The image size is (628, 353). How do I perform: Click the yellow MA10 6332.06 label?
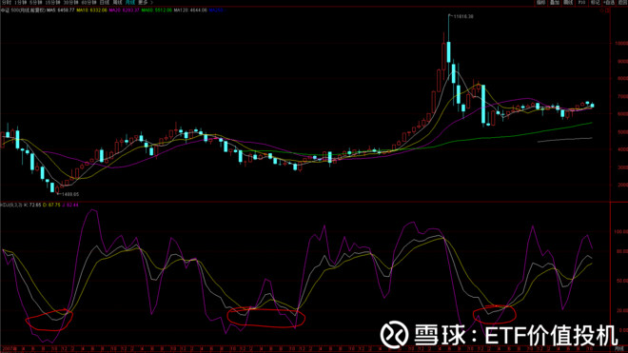point(91,10)
